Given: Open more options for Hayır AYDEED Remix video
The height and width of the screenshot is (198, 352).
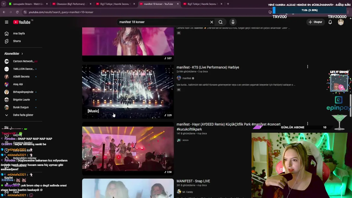Looking at the screenshot, I should click(307, 124).
